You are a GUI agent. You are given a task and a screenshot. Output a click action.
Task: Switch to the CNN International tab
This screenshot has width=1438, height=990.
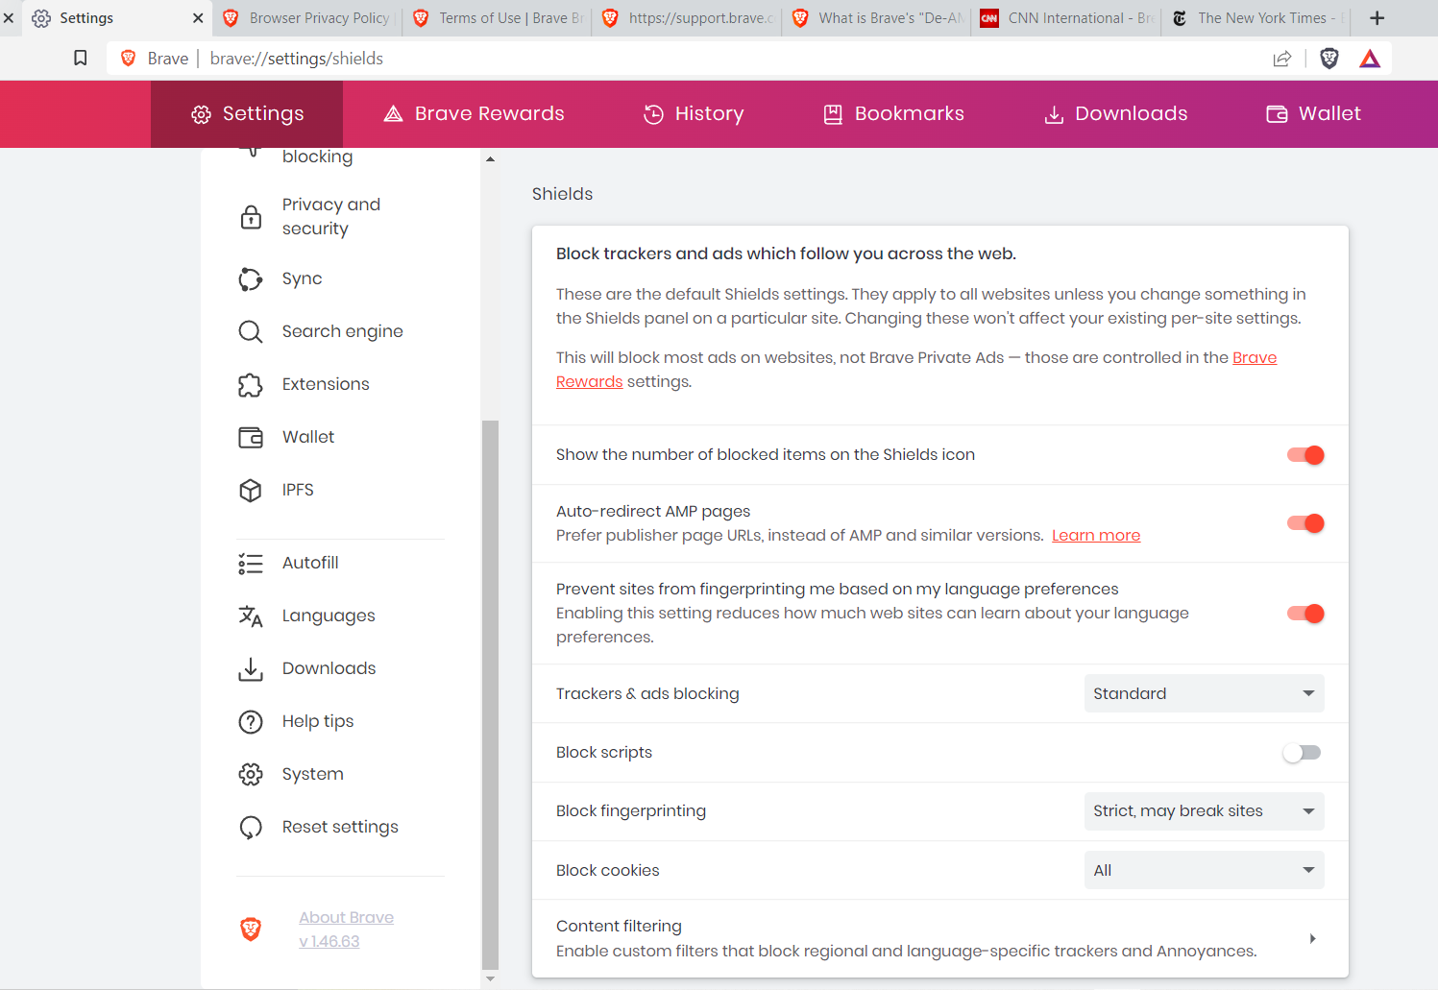[x=1064, y=17]
